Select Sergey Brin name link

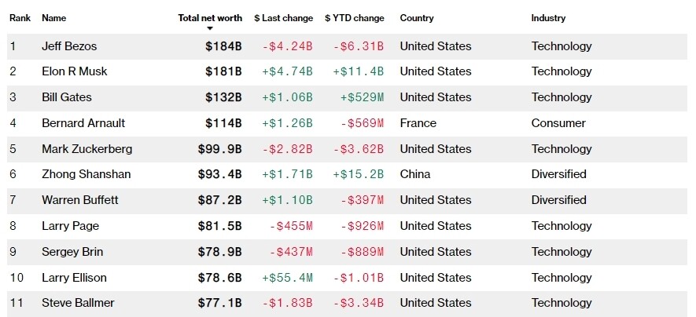72,252
